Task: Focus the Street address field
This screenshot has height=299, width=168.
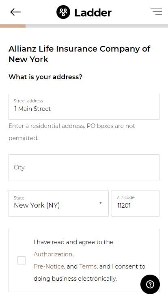Action: point(84,107)
